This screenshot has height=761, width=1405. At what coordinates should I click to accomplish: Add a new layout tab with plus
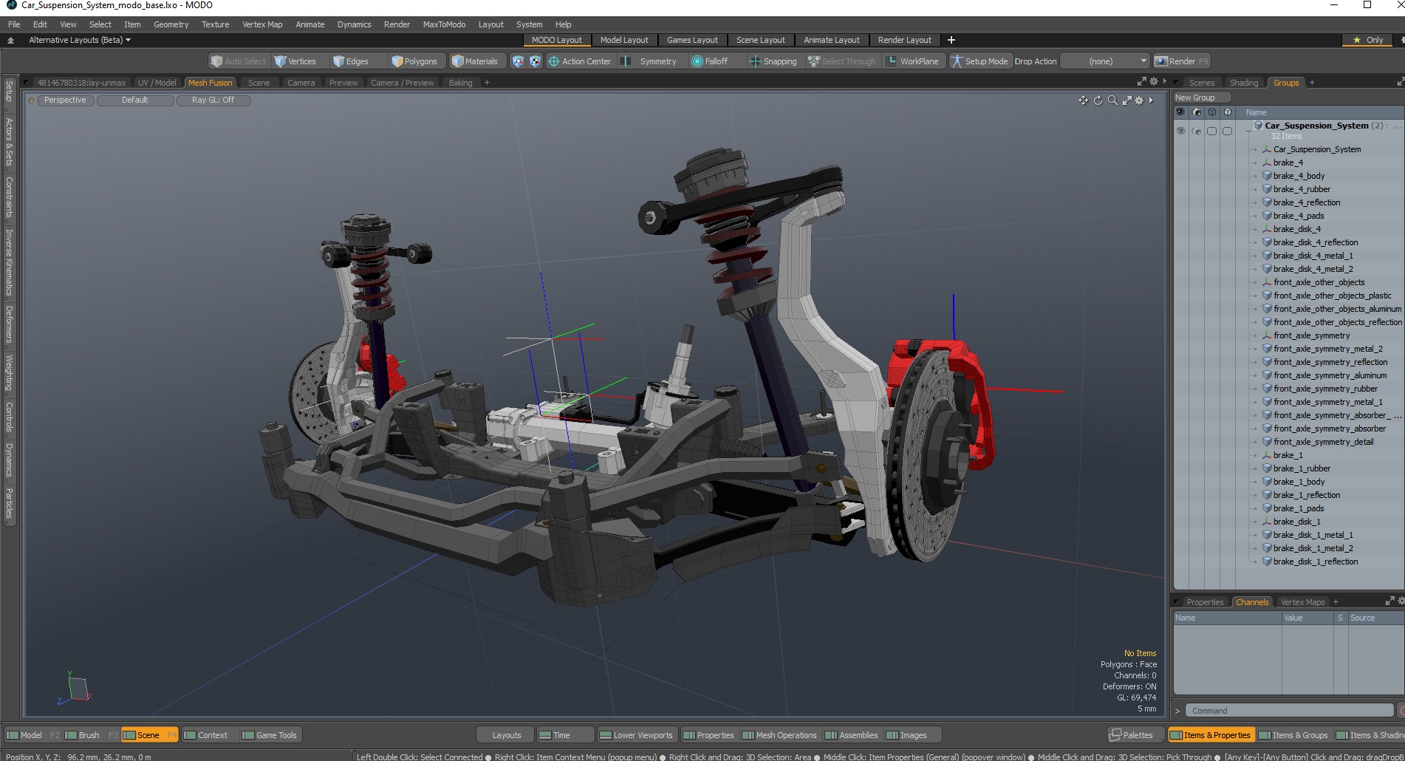[951, 40]
